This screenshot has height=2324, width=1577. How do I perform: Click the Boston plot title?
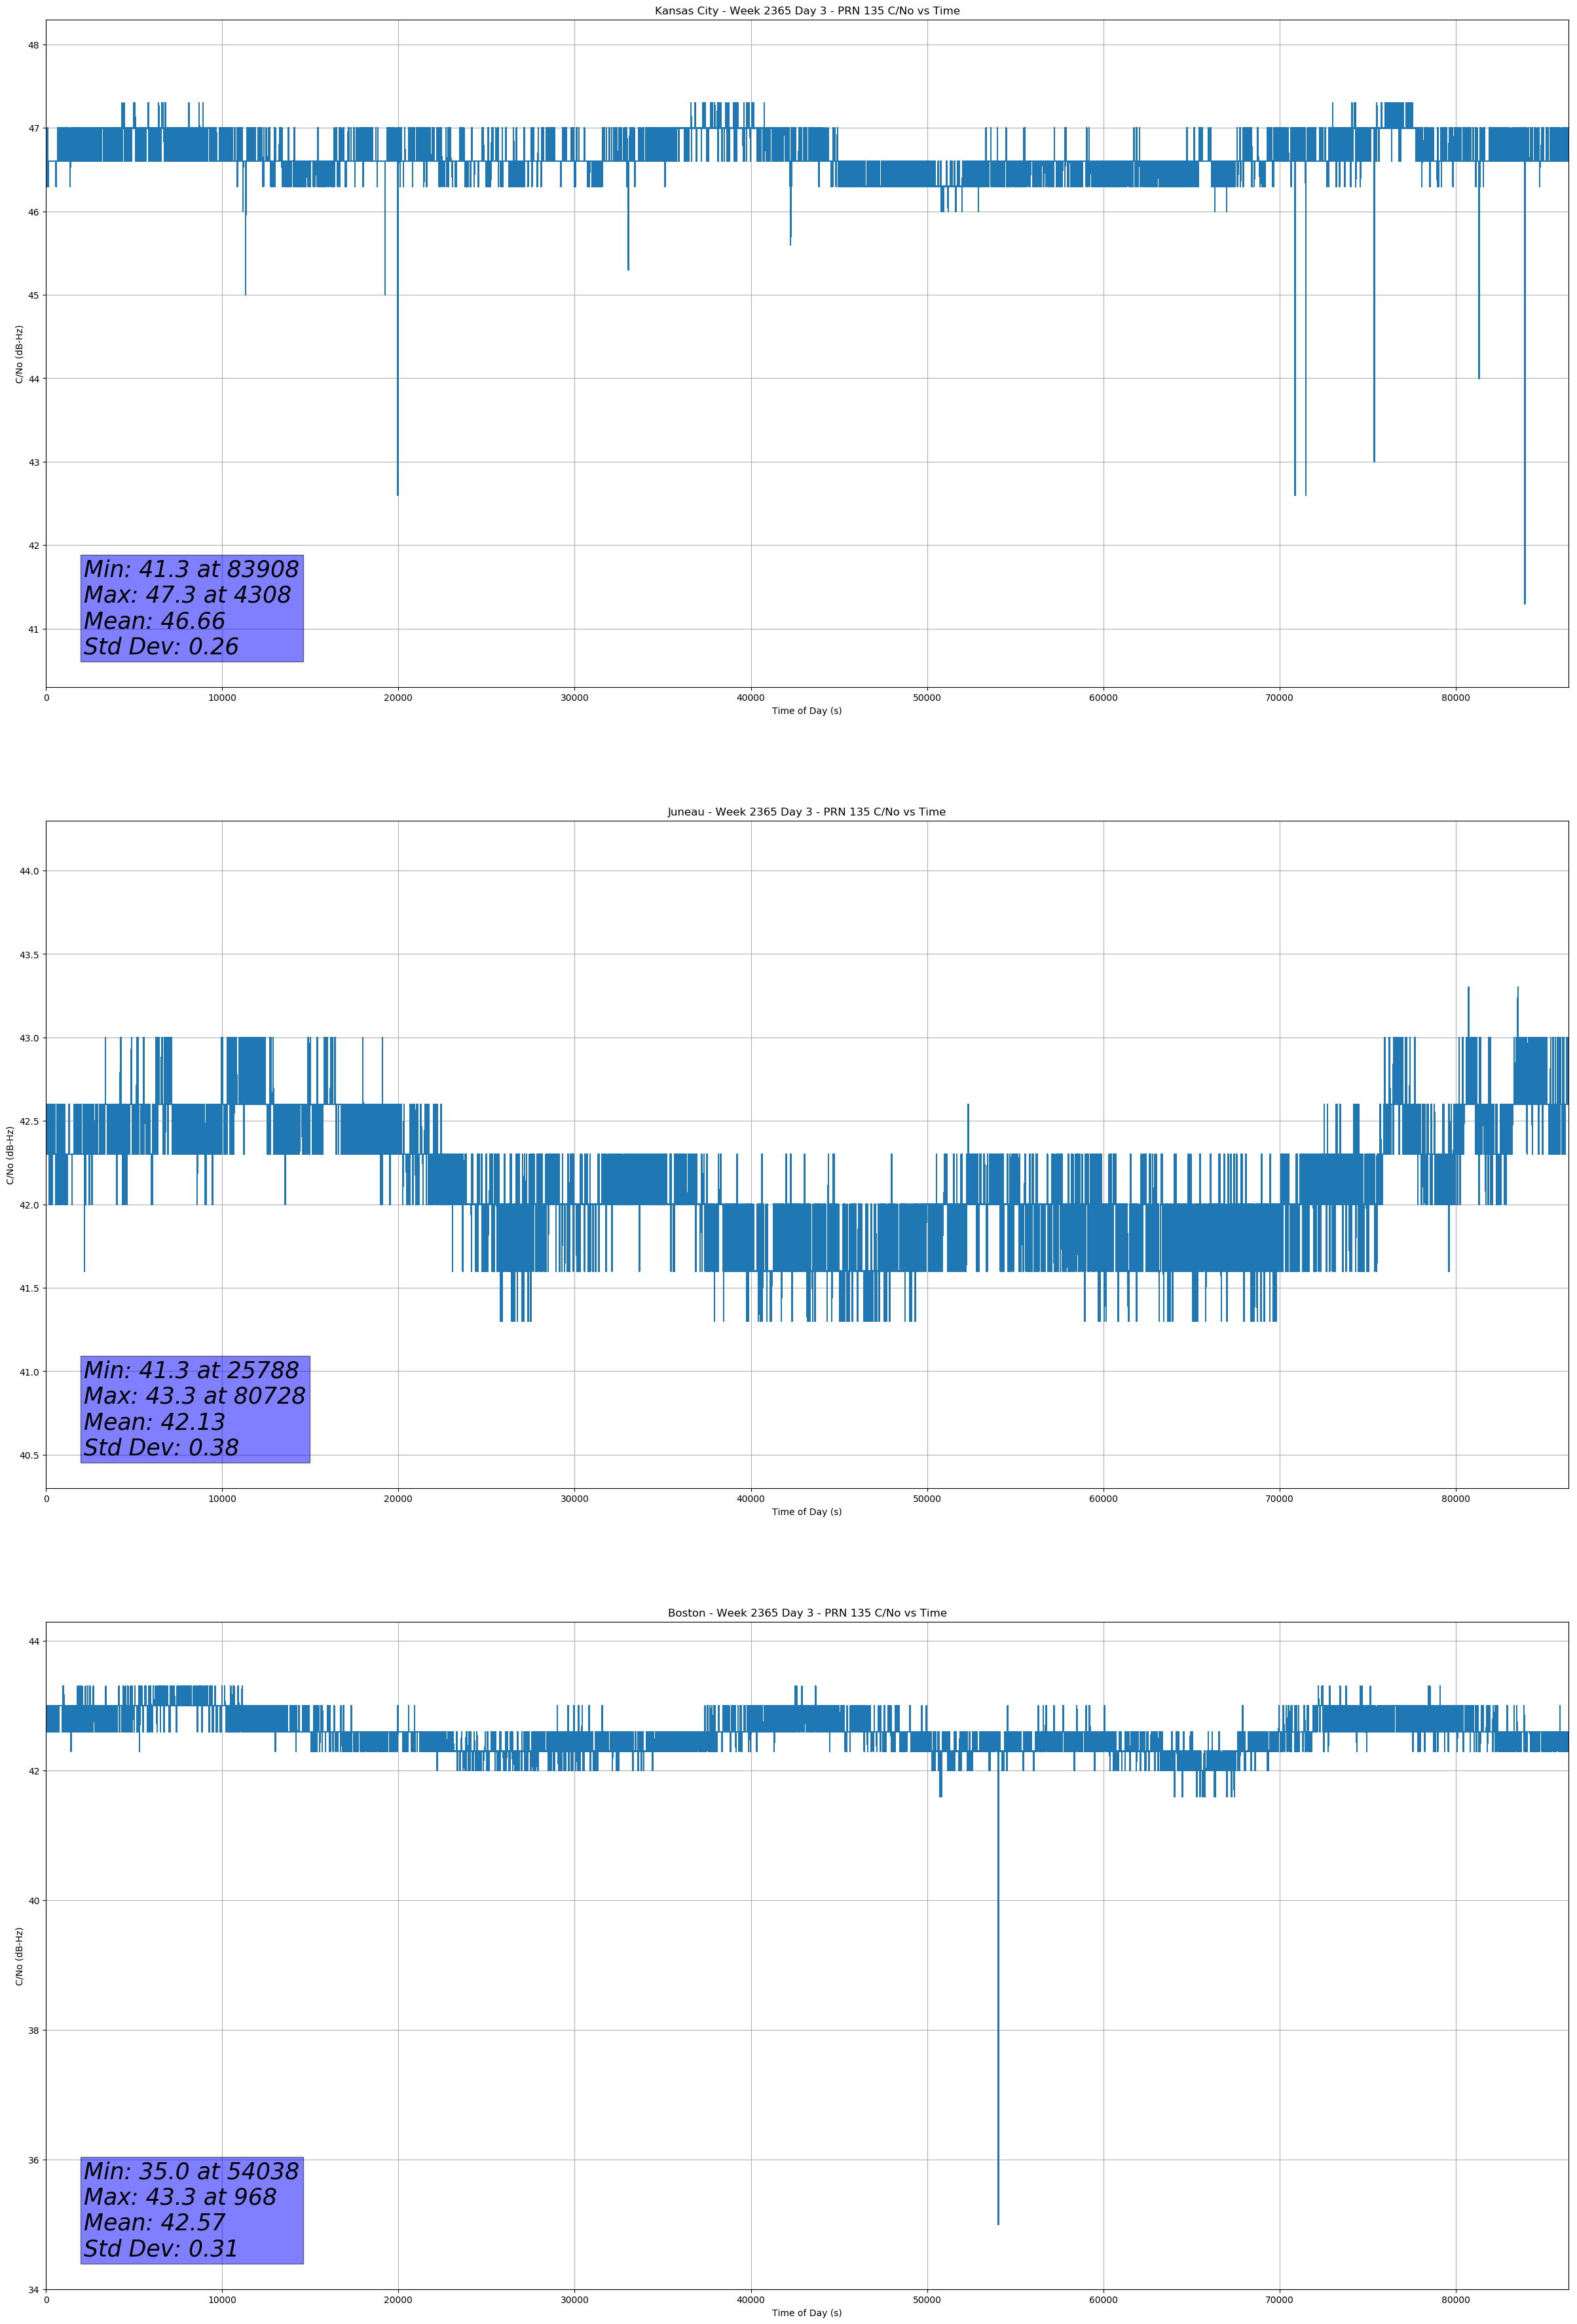806,1613
